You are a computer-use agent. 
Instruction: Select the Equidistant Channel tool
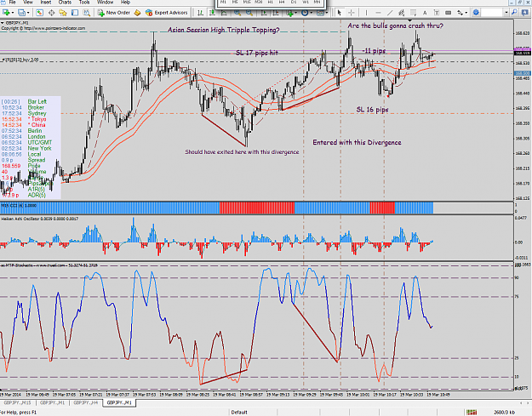[402, 13]
